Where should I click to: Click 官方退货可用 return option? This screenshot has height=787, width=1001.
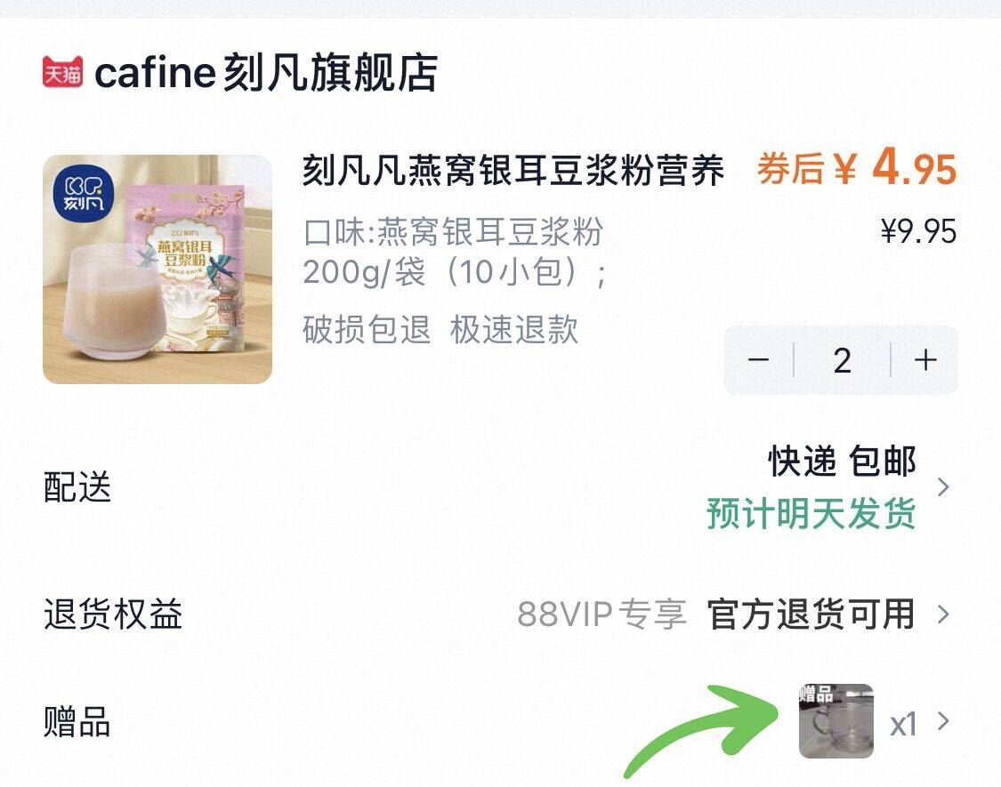pos(811,614)
